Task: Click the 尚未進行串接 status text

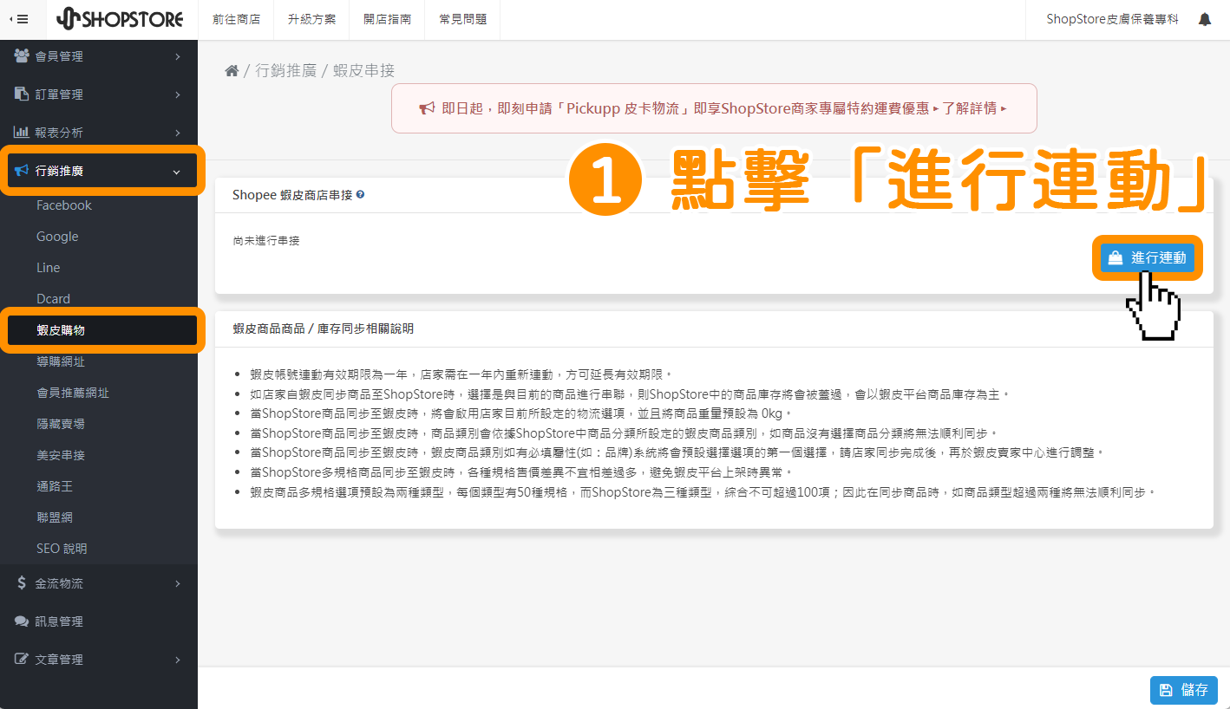Action: tap(266, 240)
